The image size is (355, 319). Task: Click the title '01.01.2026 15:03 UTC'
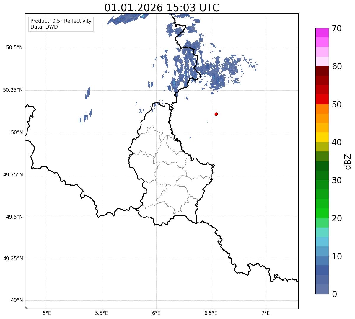click(x=162, y=8)
